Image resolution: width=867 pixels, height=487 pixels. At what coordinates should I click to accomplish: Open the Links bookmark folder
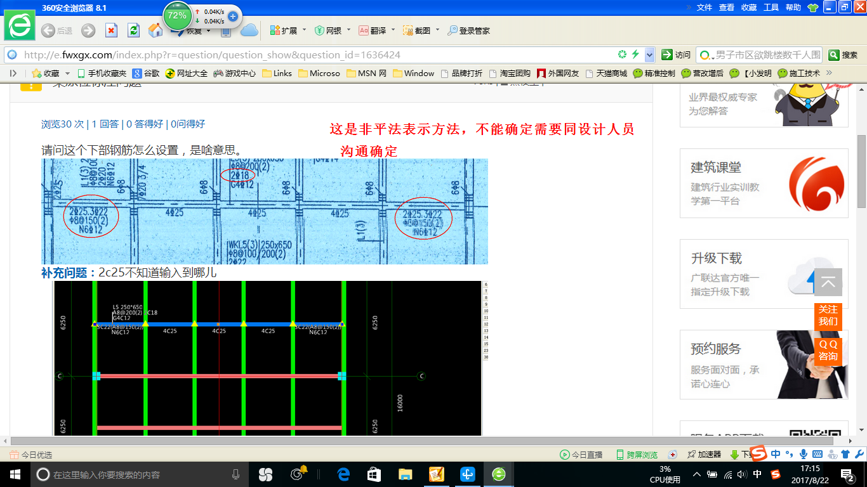277,74
